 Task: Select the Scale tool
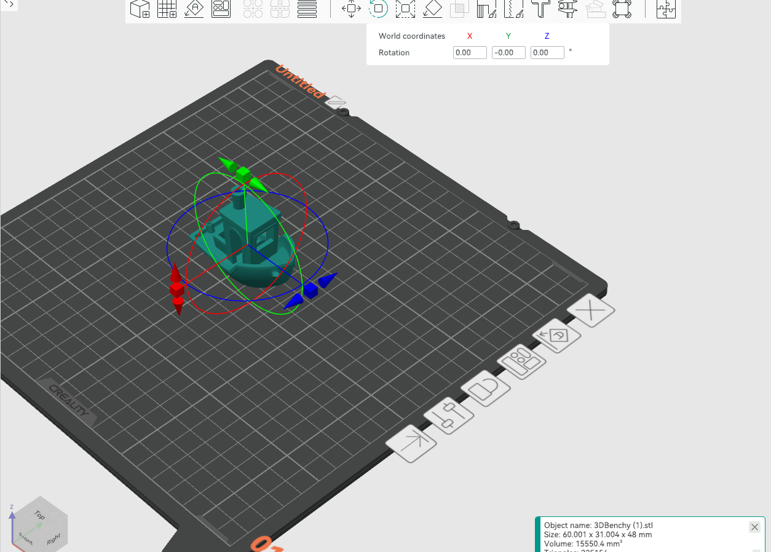(405, 9)
